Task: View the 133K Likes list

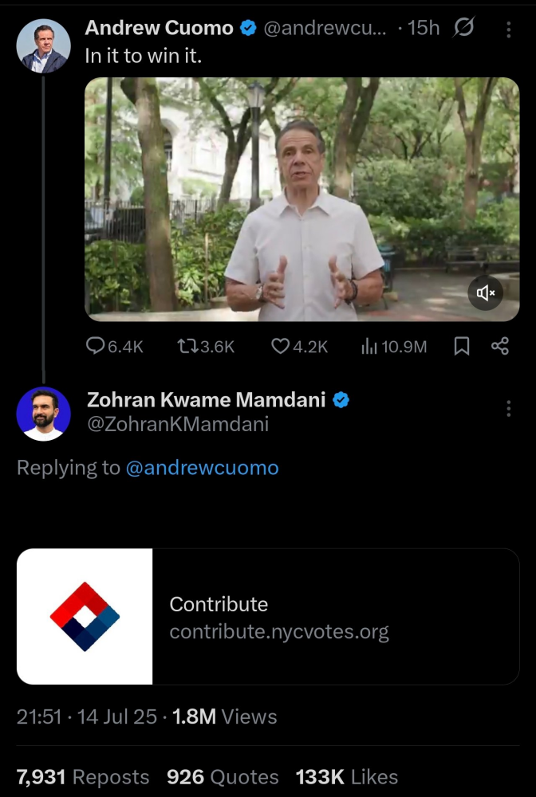Action: tap(346, 777)
